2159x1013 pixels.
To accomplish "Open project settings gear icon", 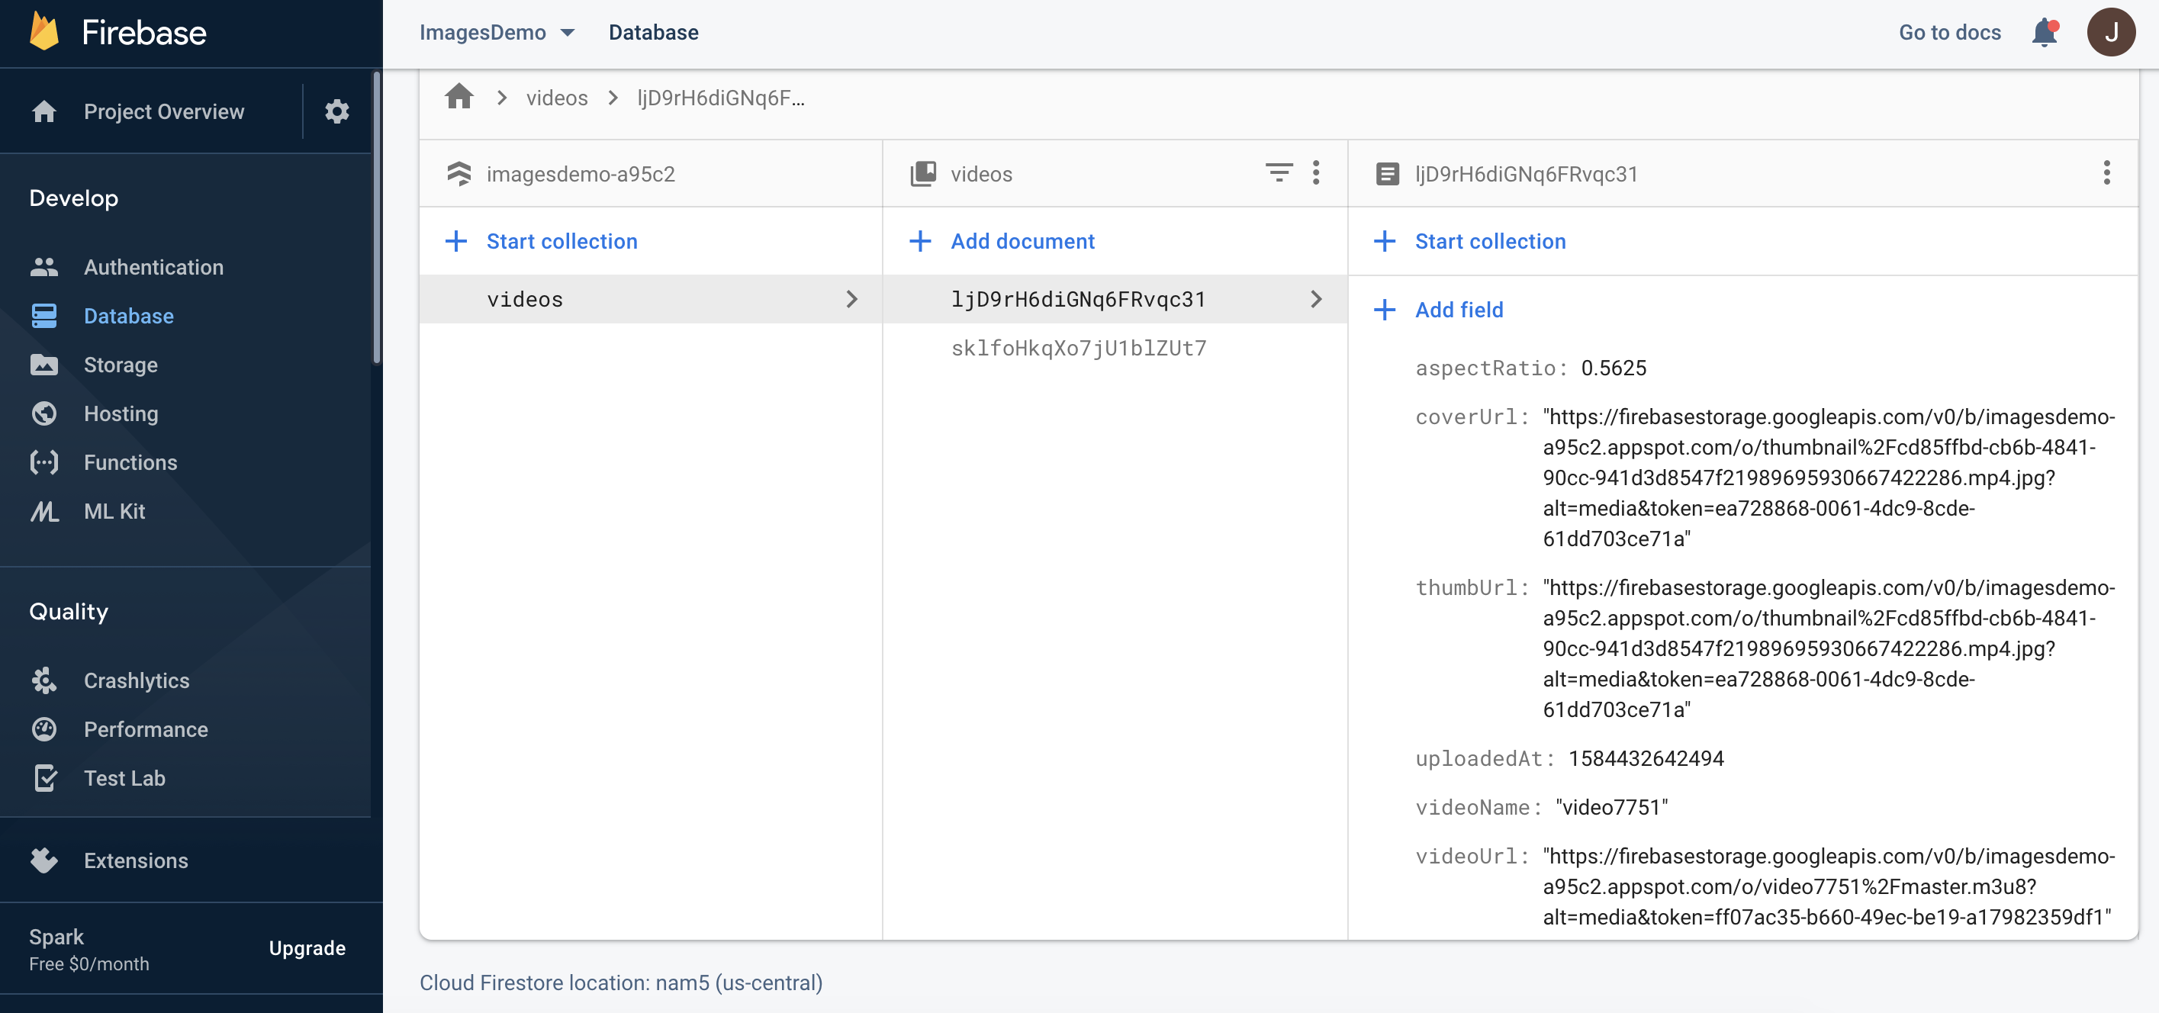I will (x=337, y=111).
